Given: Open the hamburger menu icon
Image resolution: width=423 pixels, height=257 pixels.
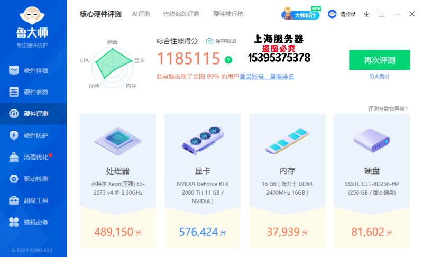Looking at the screenshot, I should (381, 14).
